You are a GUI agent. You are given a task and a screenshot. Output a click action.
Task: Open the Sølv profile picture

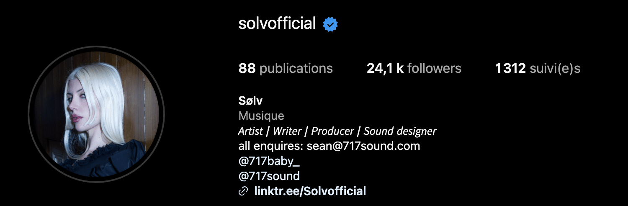96,113
